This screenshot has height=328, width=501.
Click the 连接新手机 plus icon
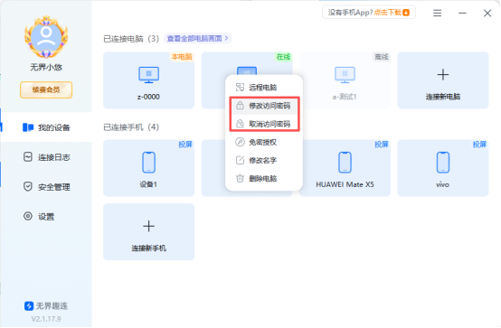(148, 226)
